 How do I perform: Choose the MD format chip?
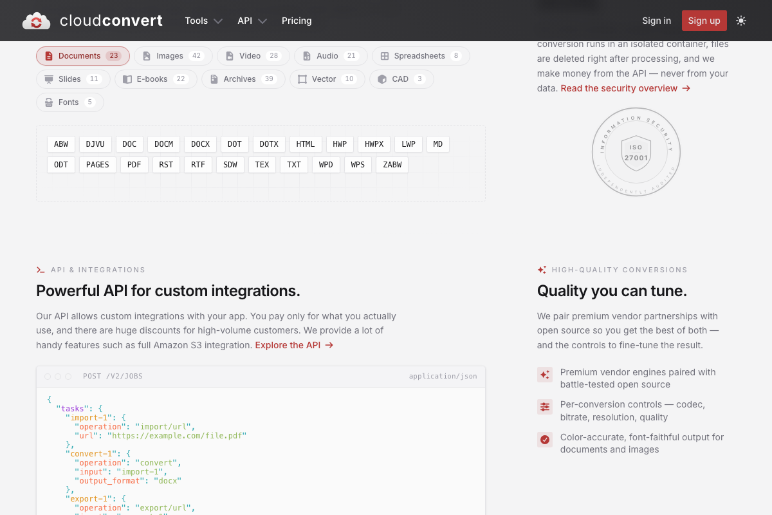click(438, 144)
